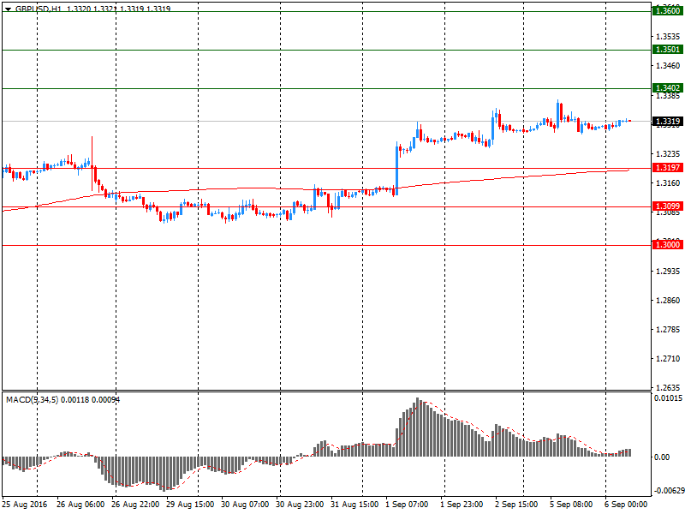Select the MACD scale value -0.00629
This screenshot has width=685, height=514.
(669, 490)
